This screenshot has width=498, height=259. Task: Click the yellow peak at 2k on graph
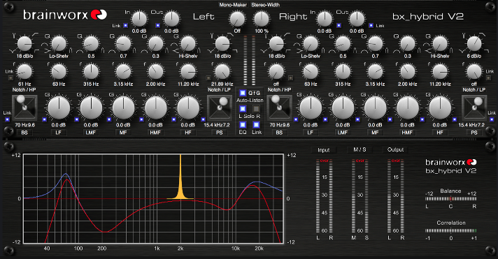pos(180,177)
